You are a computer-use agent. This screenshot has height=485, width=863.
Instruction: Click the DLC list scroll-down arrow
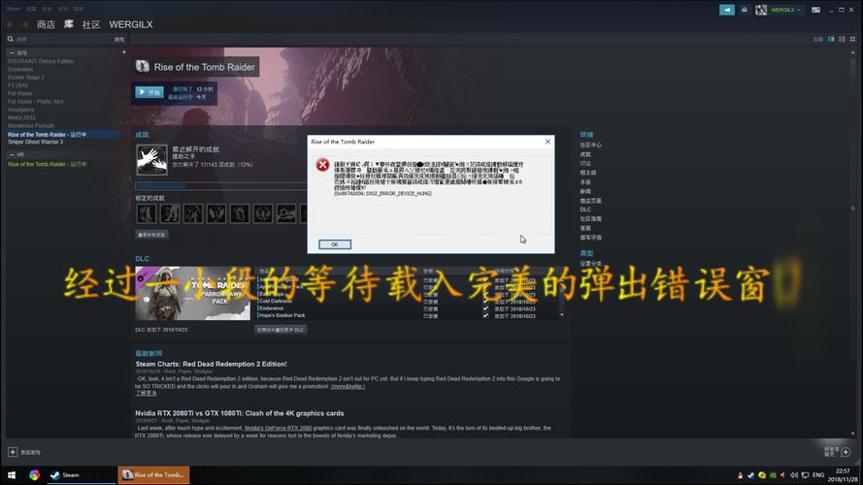562,315
